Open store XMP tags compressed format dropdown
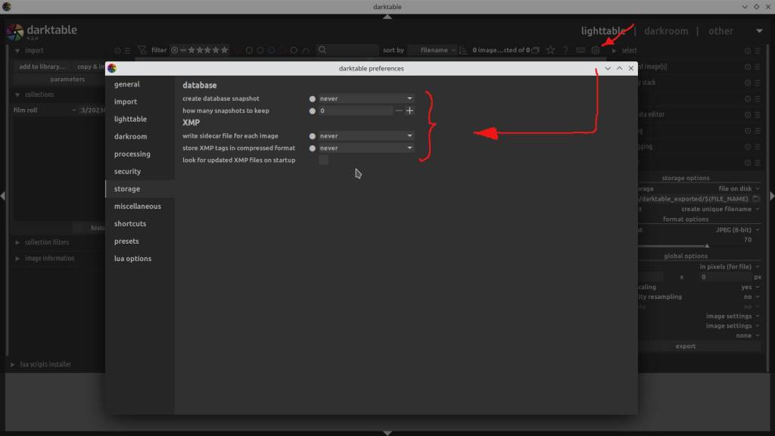This screenshot has height=436, width=775. pyautogui.click(x=366, y=148)
